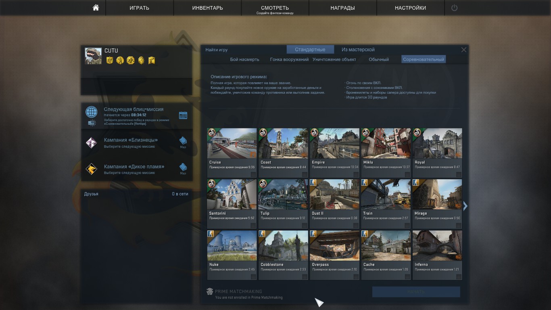Choose the Обычный mode
This screenshot has width=551, height=310.
tap(379, 59)
